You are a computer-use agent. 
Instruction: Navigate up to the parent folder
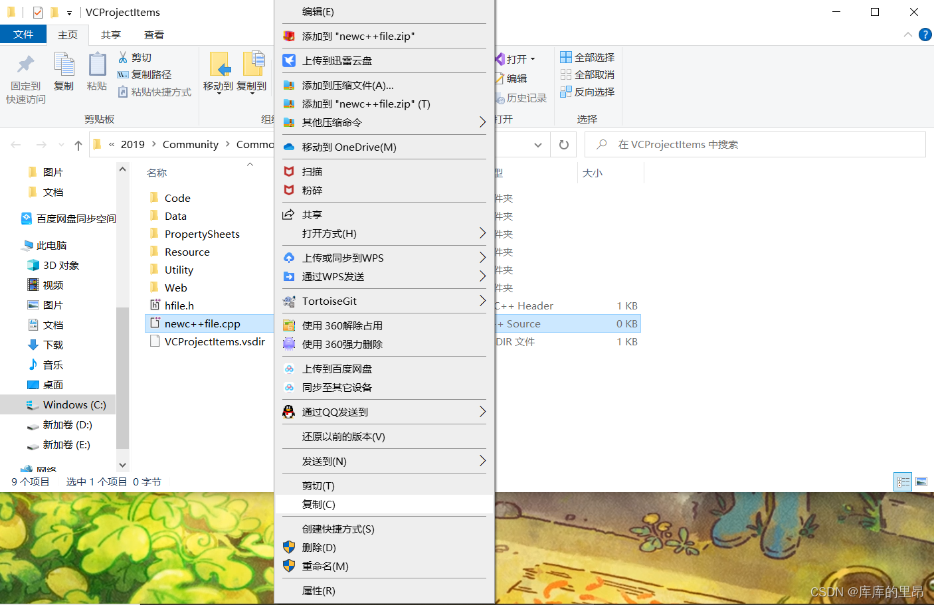pos(78,144)
